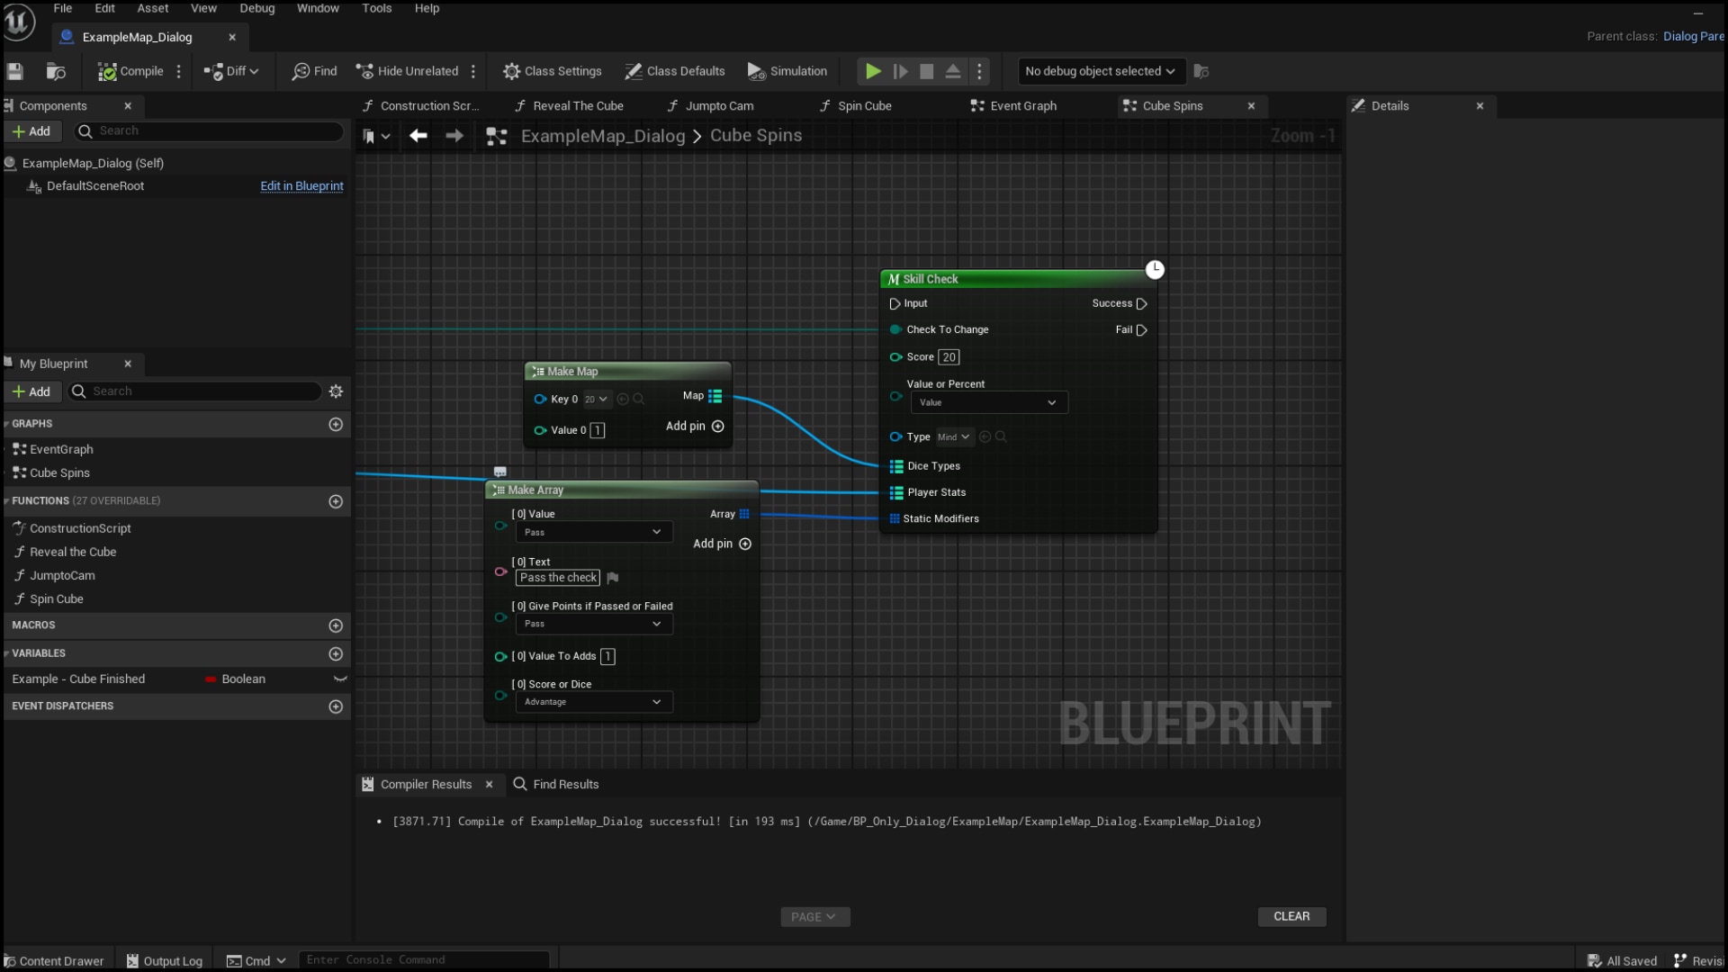Open the No debug object selected dropdown
The image size is (1728, 972).
point(1100,71)
